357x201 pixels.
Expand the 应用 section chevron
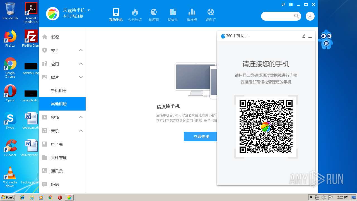(81, 64)
